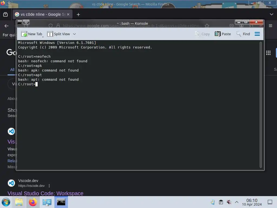Click https://vscode.dev URL text
This screenshot has height=208, width=277.
tap(31, 186)
